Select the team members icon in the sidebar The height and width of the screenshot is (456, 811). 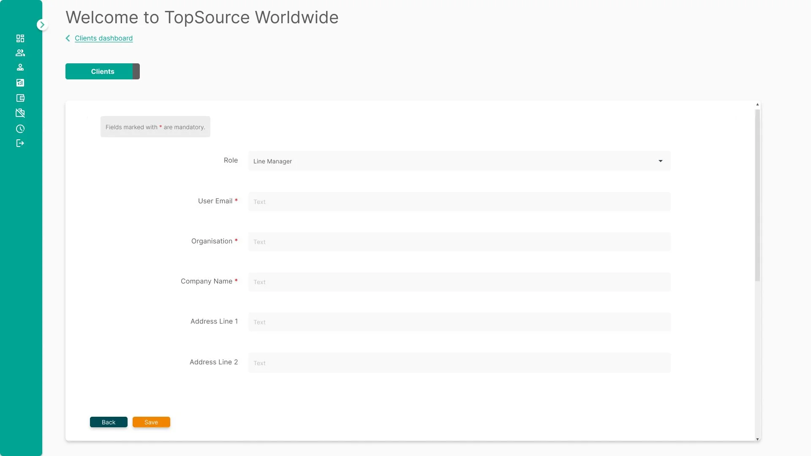point(20,52)
